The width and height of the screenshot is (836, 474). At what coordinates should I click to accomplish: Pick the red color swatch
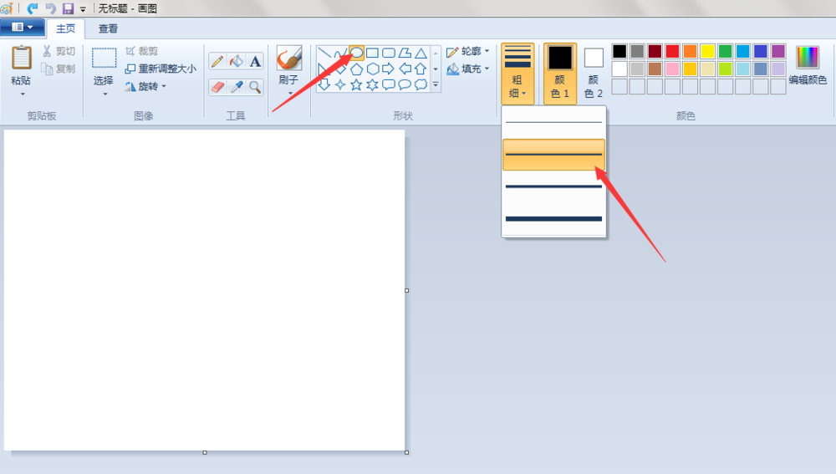pyautogui.click(x=672, y=51)
